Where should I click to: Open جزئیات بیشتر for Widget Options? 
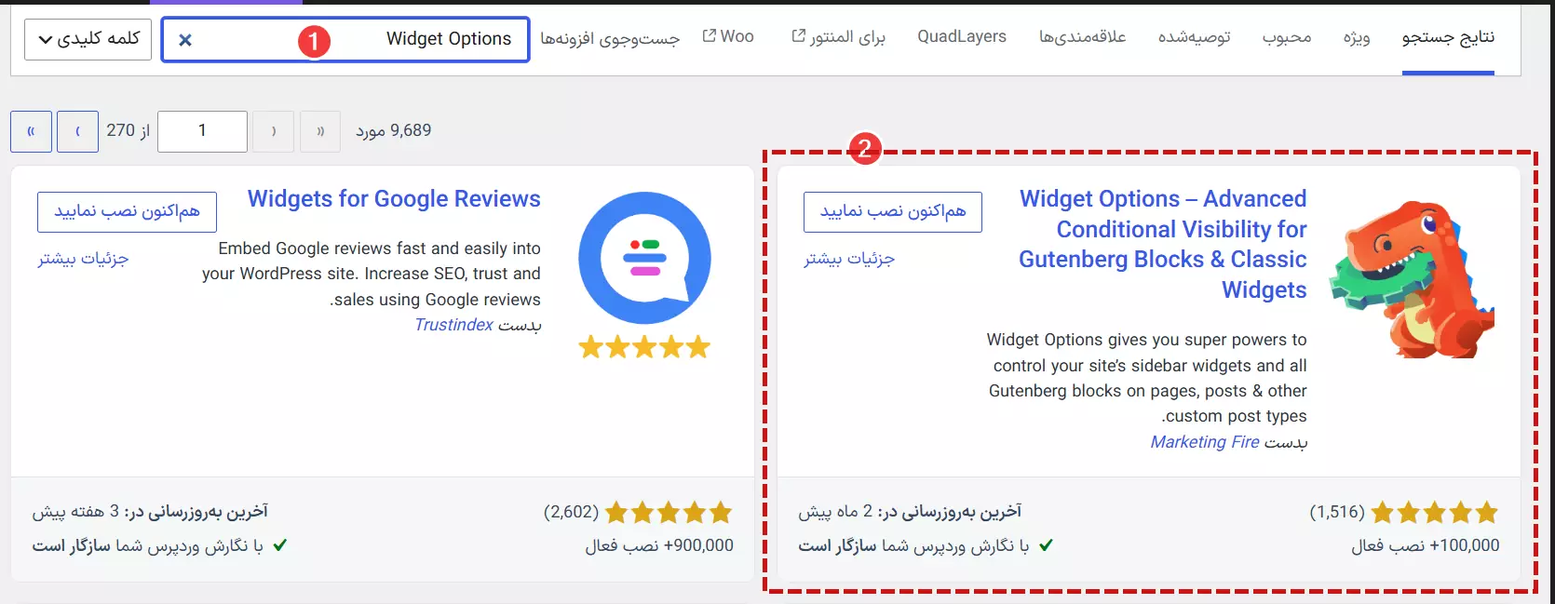(849, 259)
